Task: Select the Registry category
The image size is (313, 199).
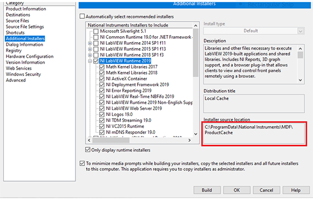Action: (x=13, y=51)
